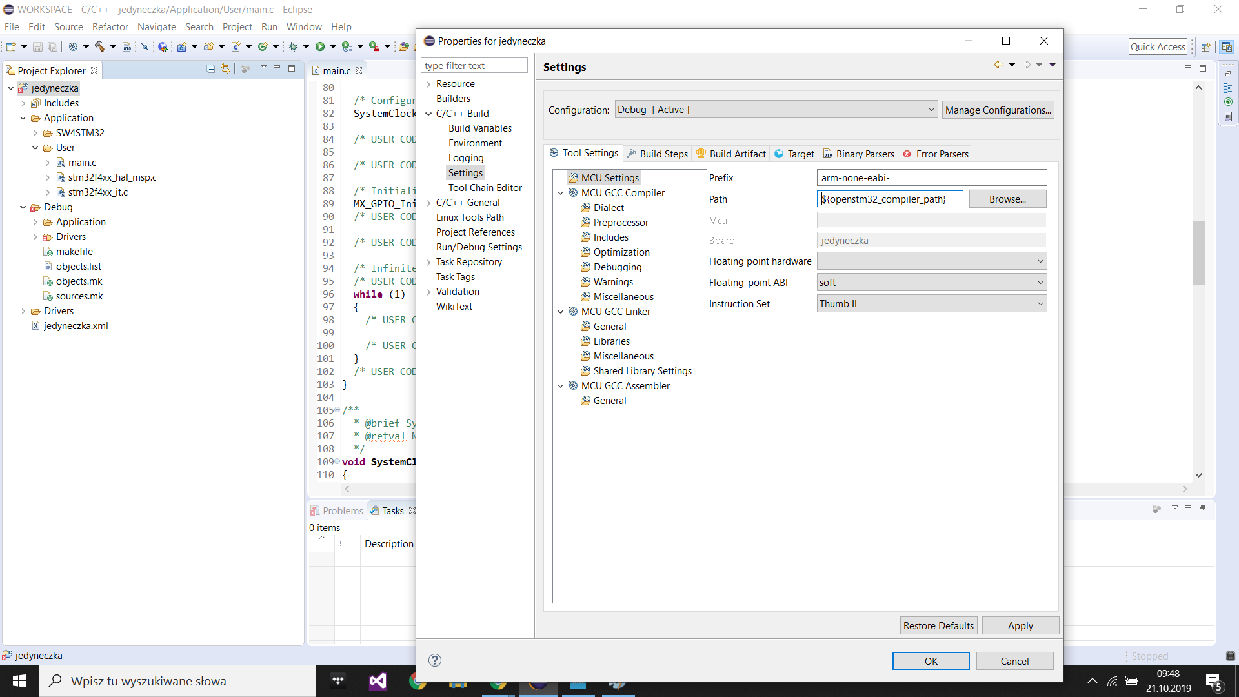The height and width of the screenshot is (697, 1239).
Task: Select Shared Library Settings item
Action: [x=642, y=371]
